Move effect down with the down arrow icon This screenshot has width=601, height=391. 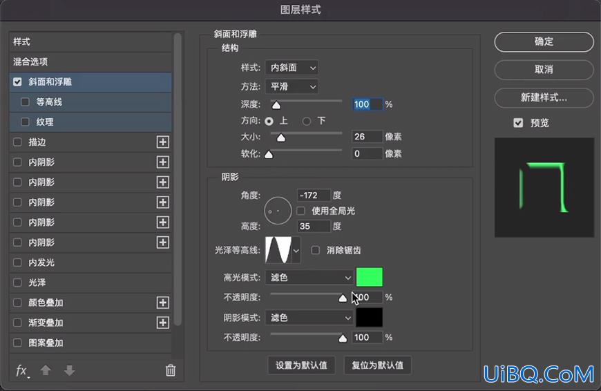pos(69,370)
